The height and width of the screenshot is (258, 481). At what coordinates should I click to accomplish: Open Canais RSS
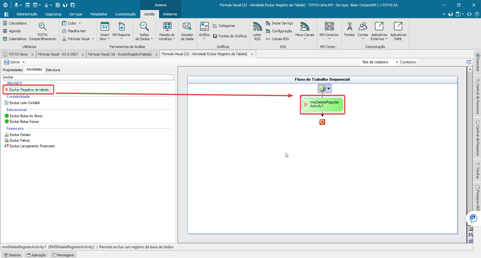point(277,39)
